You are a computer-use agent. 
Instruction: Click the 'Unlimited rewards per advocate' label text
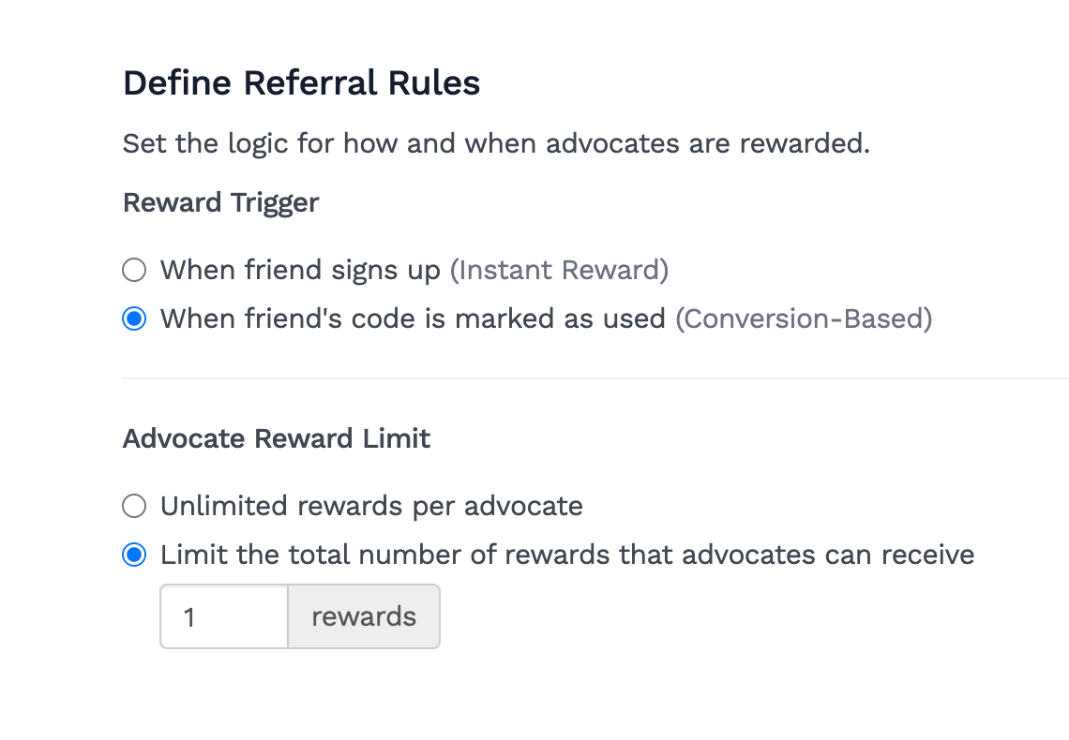(x=371, y=507)
